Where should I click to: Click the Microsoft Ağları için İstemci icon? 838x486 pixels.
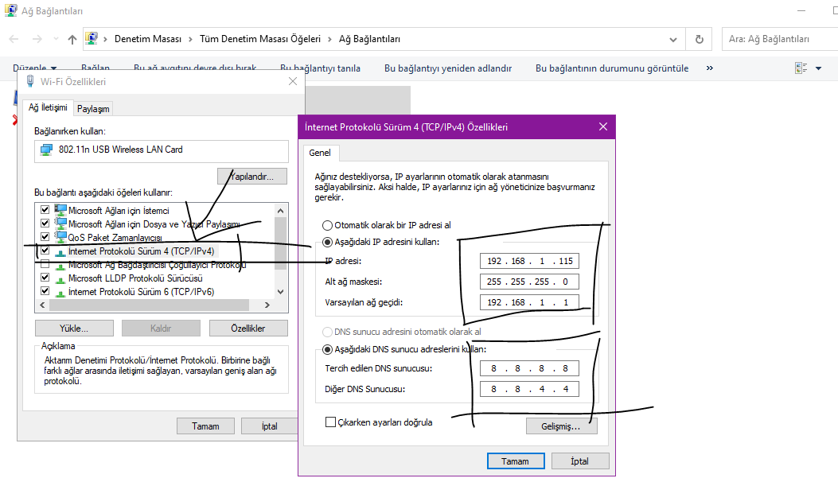tap(60, 210)
